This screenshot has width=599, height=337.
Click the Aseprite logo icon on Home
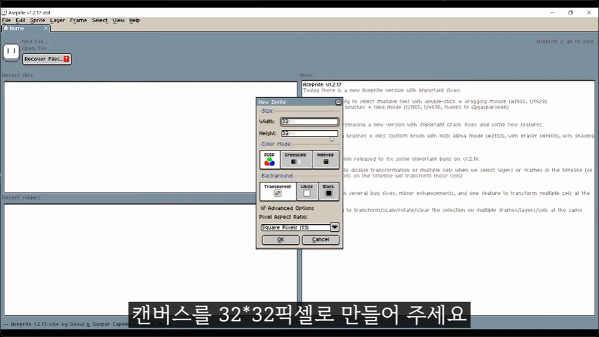[11, 52]
